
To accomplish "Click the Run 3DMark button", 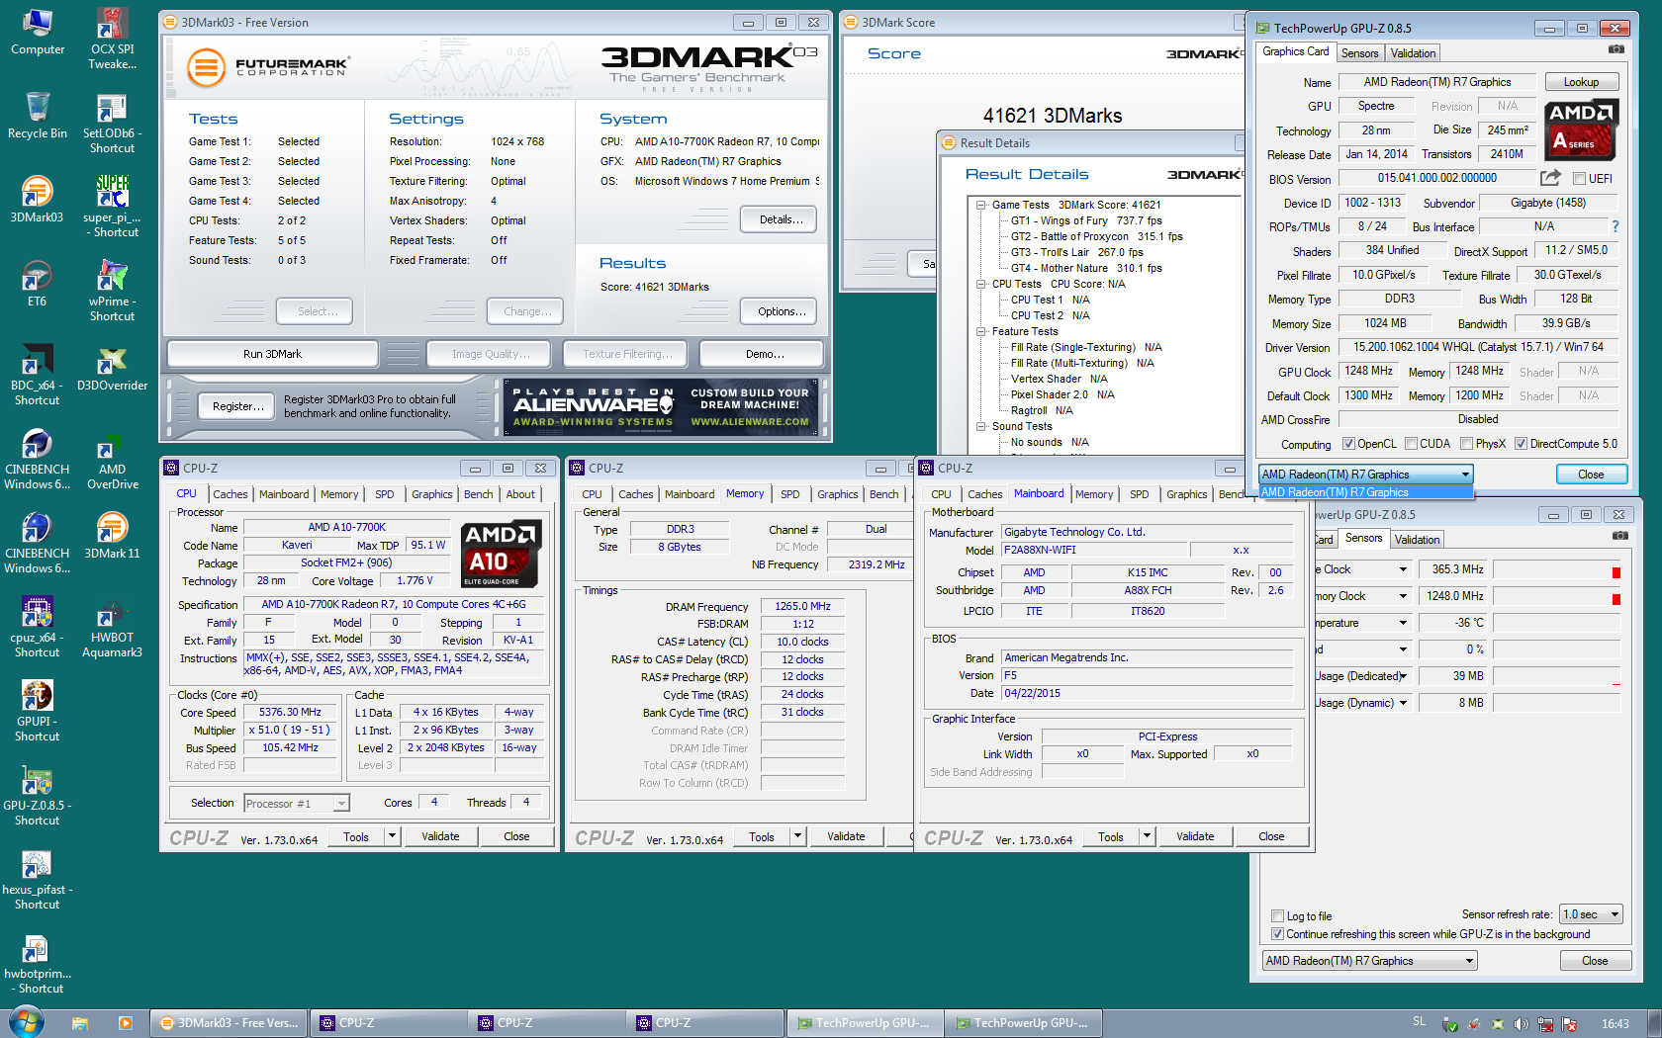I will coord(272,354).
